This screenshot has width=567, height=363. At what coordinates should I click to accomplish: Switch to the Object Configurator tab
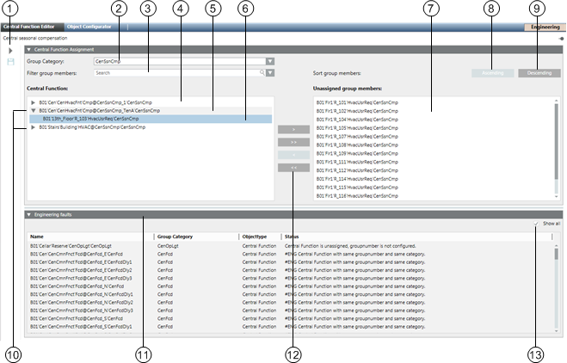(89, 28)
